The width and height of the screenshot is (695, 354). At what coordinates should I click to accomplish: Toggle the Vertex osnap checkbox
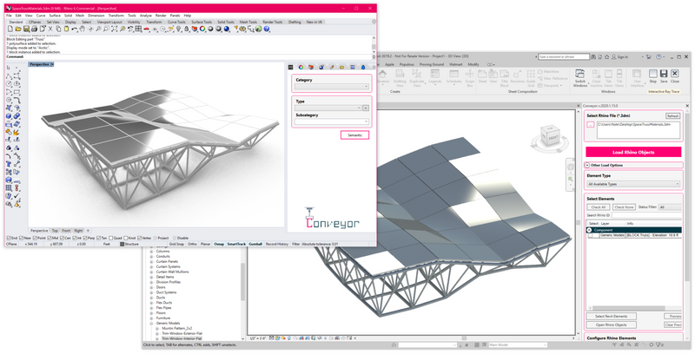point(140,238)
